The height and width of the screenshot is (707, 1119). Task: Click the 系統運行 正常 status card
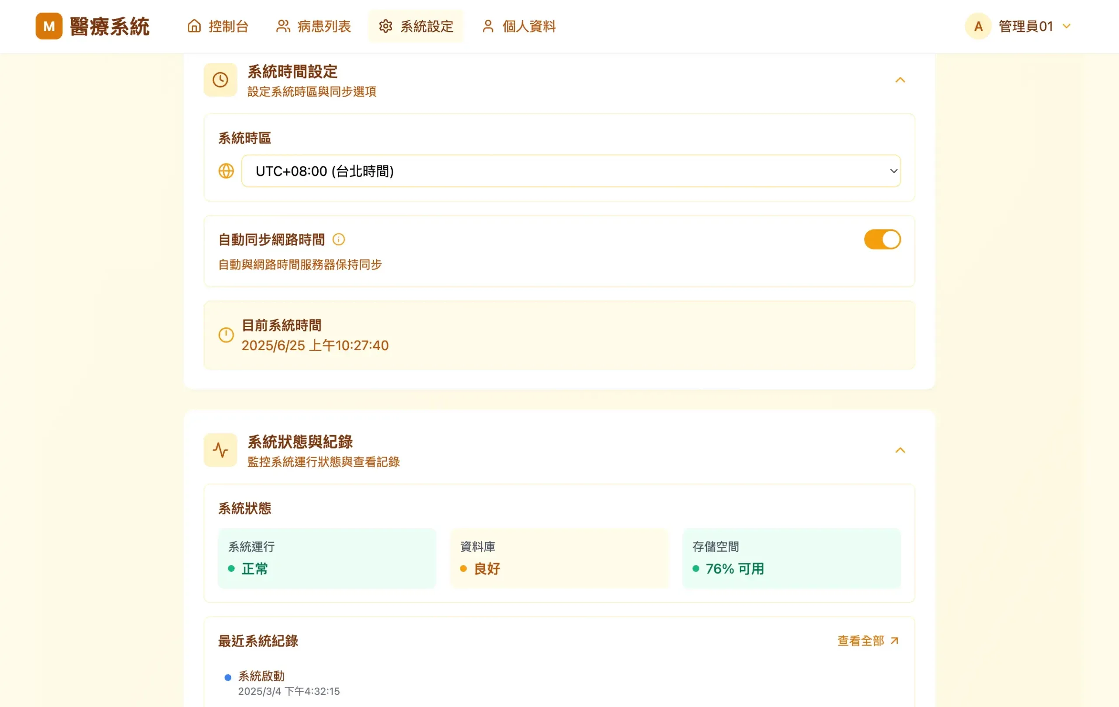[327, 558]
